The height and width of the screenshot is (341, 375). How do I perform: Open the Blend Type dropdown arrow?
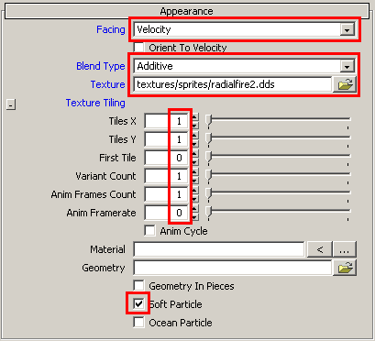coord(347,66)
